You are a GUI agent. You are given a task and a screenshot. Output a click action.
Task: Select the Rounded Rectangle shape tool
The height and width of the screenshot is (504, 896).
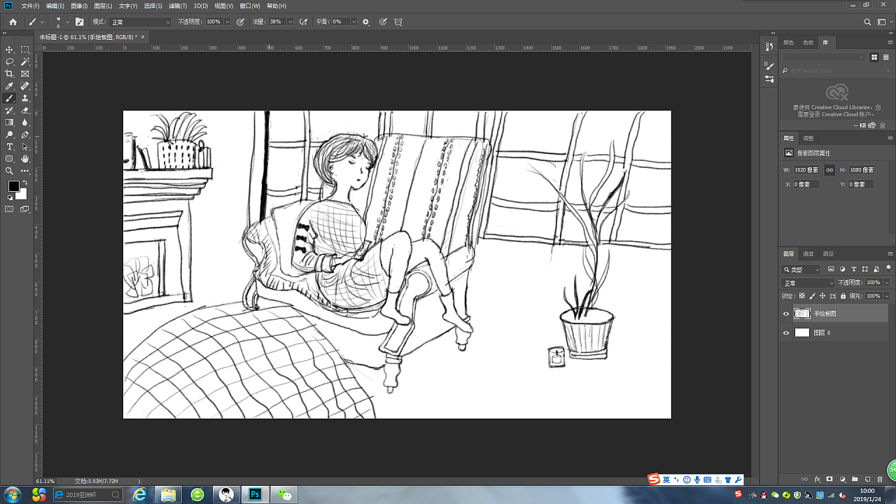point(10,159)
